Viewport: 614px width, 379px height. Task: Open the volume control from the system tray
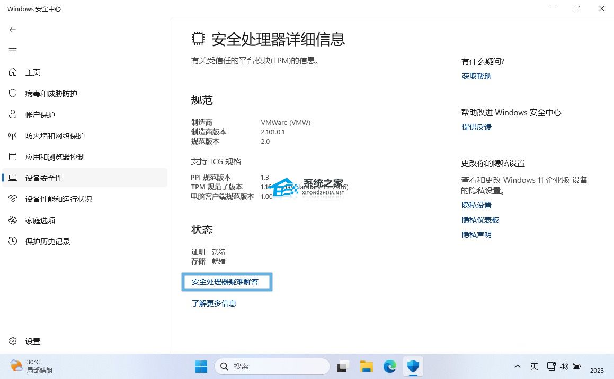pyautogui.click(x=565, y=366)
